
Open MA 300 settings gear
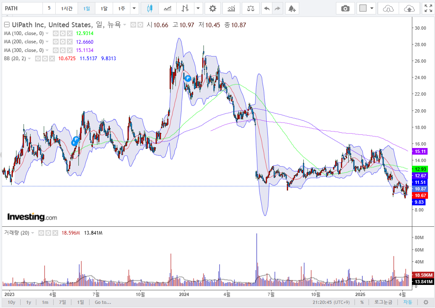coord(63,50)
